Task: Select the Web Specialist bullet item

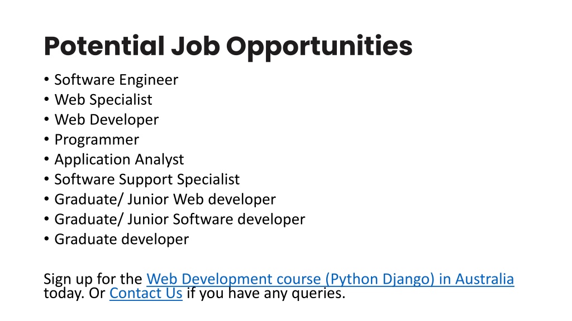Action: pyautogui.click(x=103, y=100)
